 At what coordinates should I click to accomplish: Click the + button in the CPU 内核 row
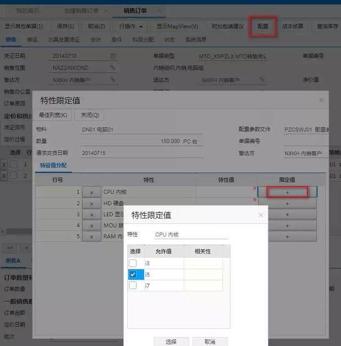pos(287,192)
